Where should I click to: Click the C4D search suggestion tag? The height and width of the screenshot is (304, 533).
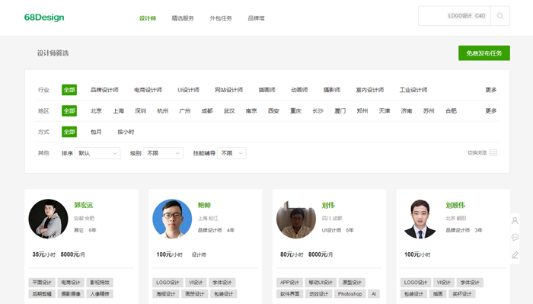tap(480, 16)
